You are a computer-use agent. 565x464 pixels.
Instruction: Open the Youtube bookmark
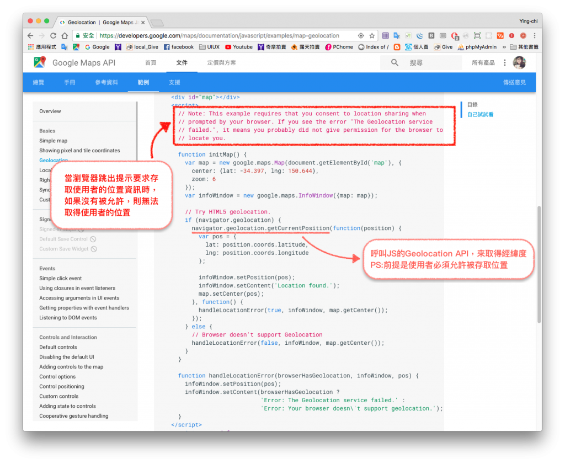[x=239, y=47]
